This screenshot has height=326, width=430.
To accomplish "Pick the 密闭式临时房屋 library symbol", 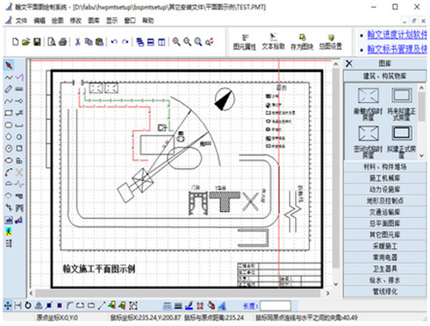I will coord(368,142).
